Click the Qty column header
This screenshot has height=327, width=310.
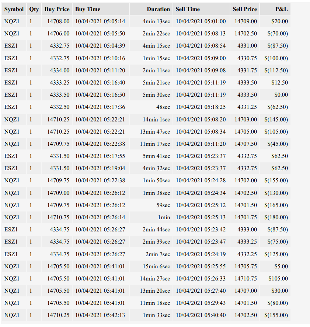coord(34,9)
